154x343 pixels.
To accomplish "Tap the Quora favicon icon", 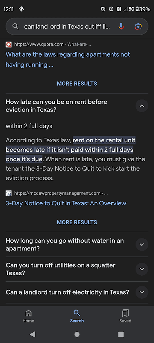I will (x=9, y=45).
